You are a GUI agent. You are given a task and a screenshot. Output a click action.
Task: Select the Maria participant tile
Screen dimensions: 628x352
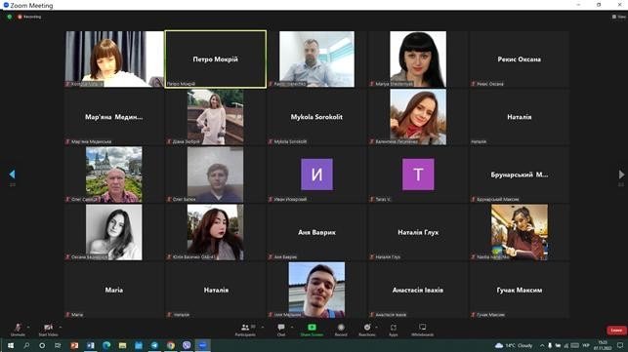coord(114,290)
